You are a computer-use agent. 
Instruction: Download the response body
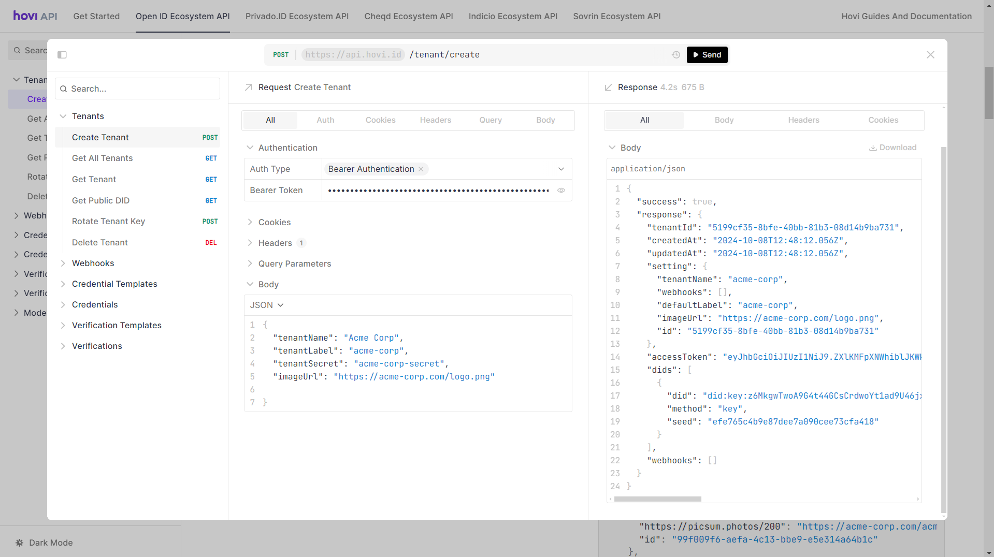click(892, 148)
